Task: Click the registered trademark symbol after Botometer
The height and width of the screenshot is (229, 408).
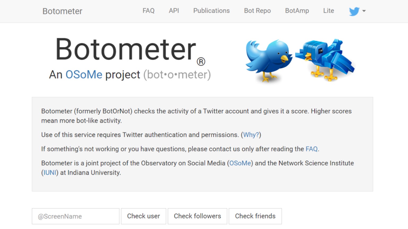Action: click(x=201, y=62)
